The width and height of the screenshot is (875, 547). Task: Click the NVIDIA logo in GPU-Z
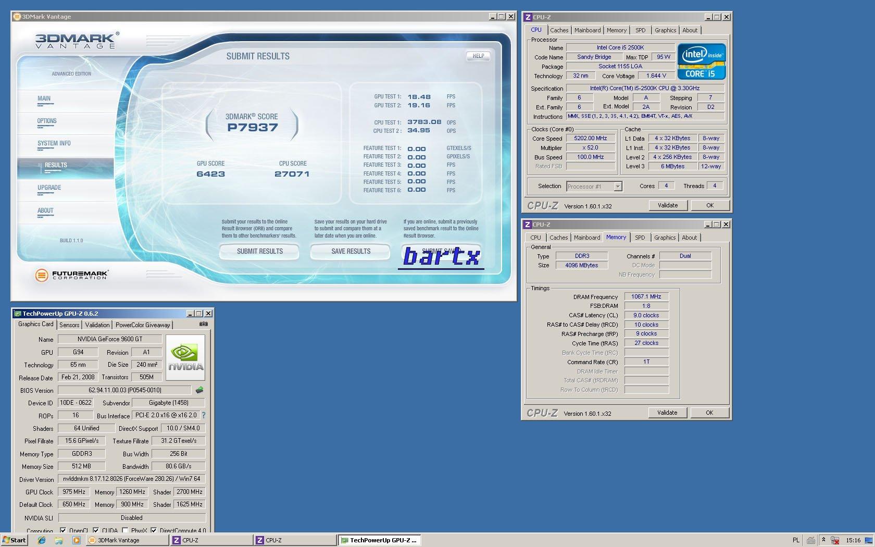click(x=185, y=357)
